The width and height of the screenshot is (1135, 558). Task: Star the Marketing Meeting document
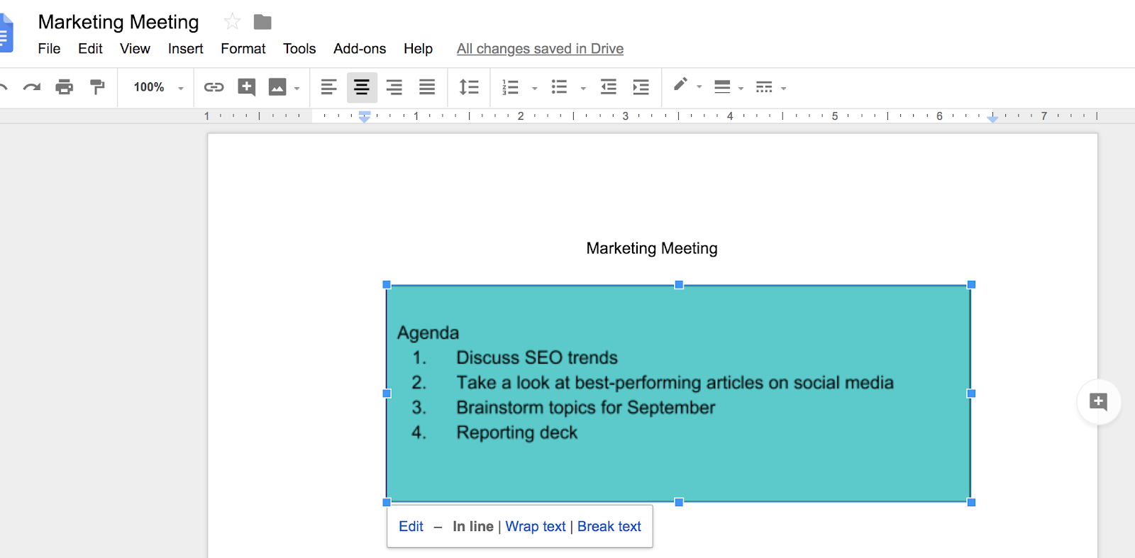pyautogui.click(x=232, y=22)
